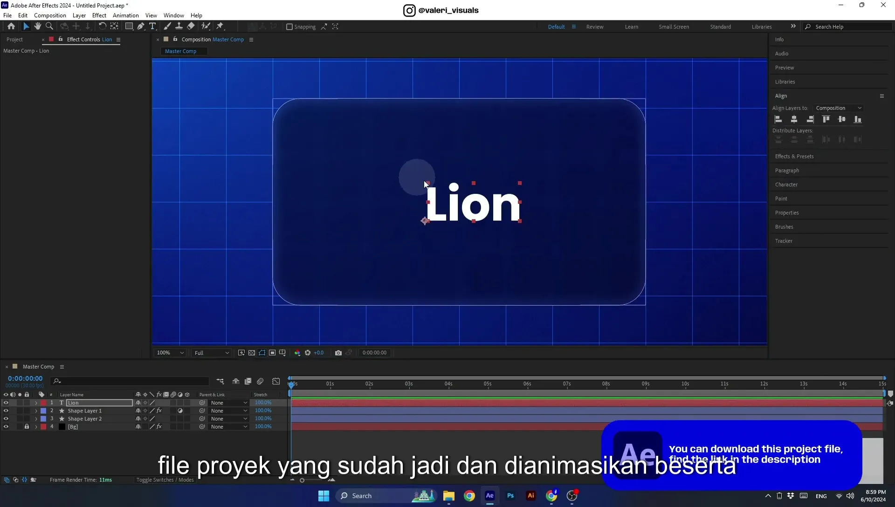Click the timeline layer search field
This screenshot has width=895, height=507.
[130, 381]
